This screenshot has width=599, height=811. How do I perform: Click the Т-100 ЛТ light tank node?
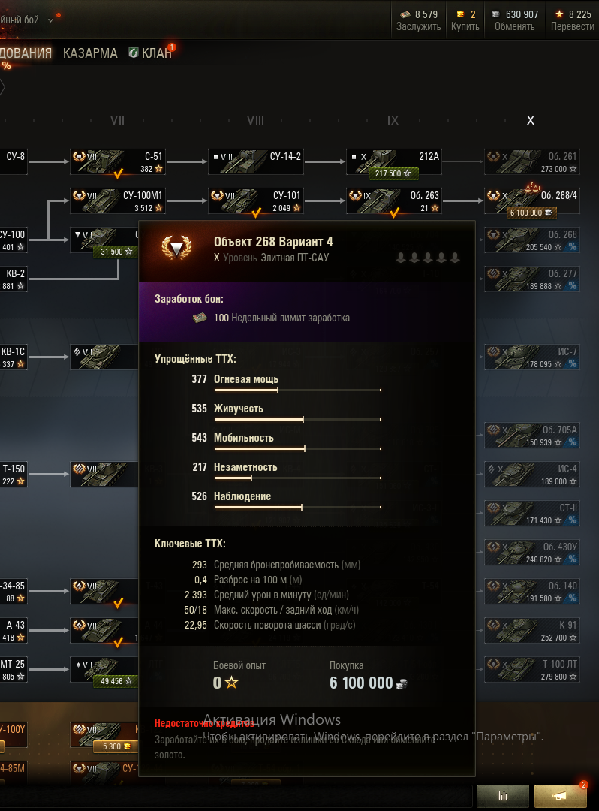[531, 670]
